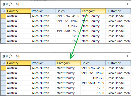This screenshot has width=131, height=96.
Task: Select row header of 1287 row, top window
Action: [x=3, y=36]
